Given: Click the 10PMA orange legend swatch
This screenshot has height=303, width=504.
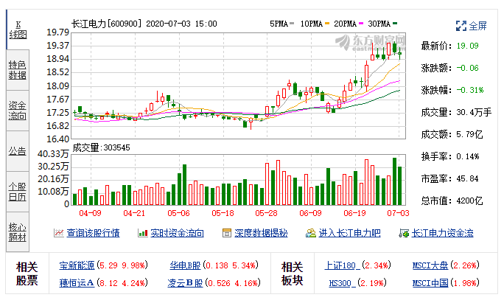Looking at the screenshot, I should [327, 24].
